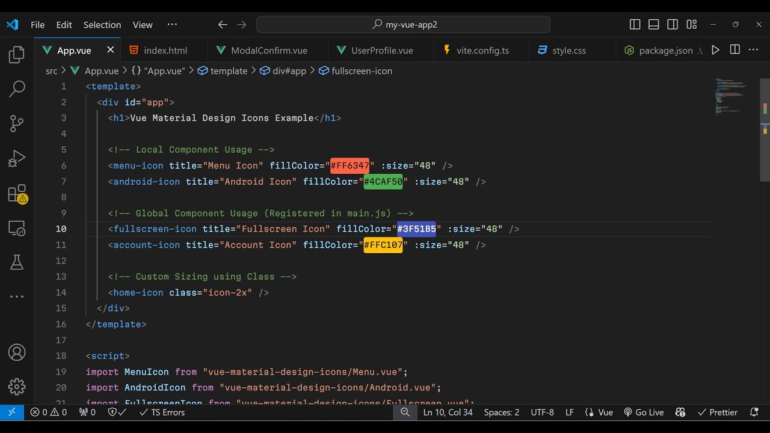Go to line via Ln 10, Col 34

(x=448, y=412)
